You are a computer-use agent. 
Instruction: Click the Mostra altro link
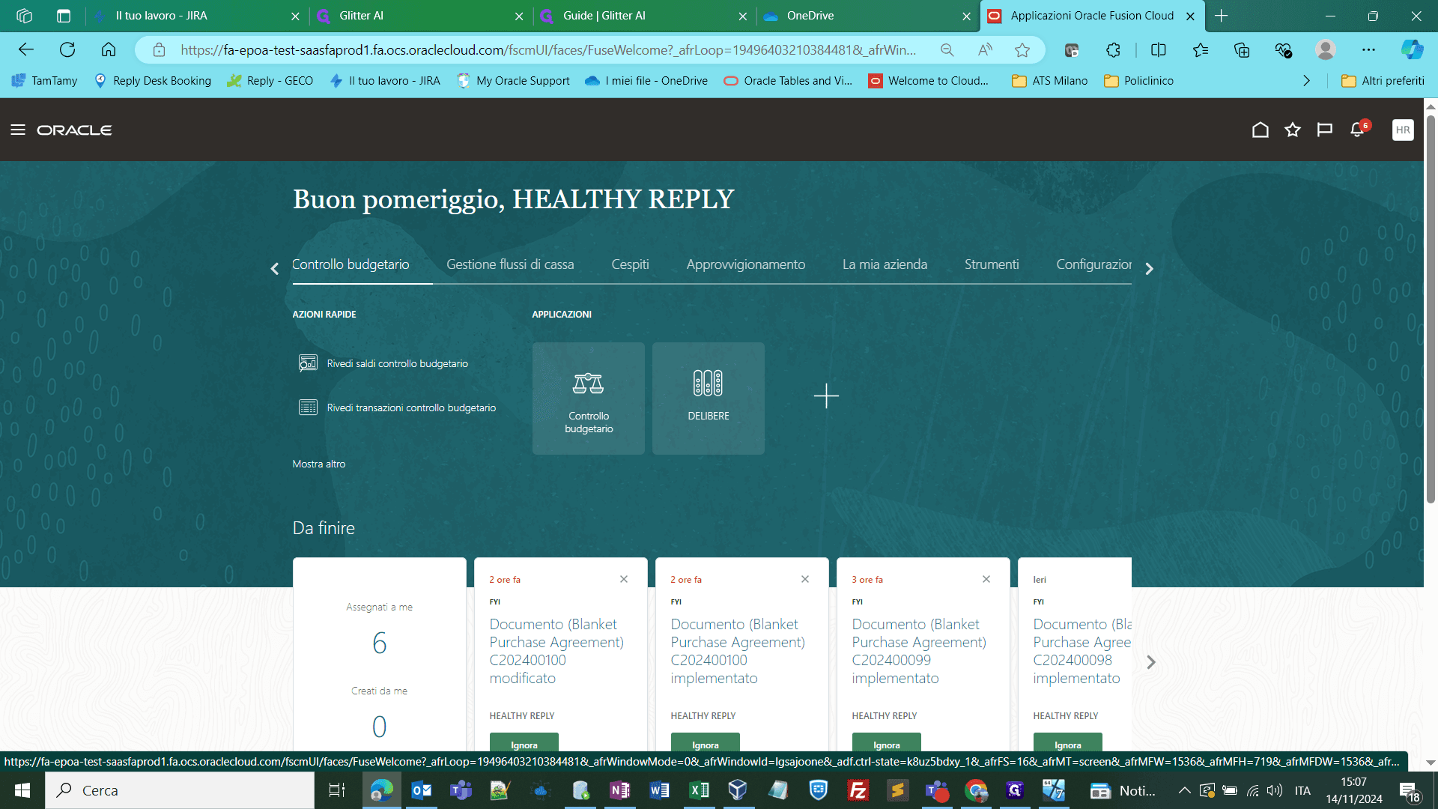click(x=319, y=464)
